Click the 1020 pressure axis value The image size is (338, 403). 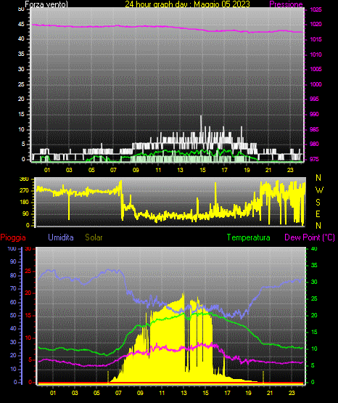tap(316, 25)
